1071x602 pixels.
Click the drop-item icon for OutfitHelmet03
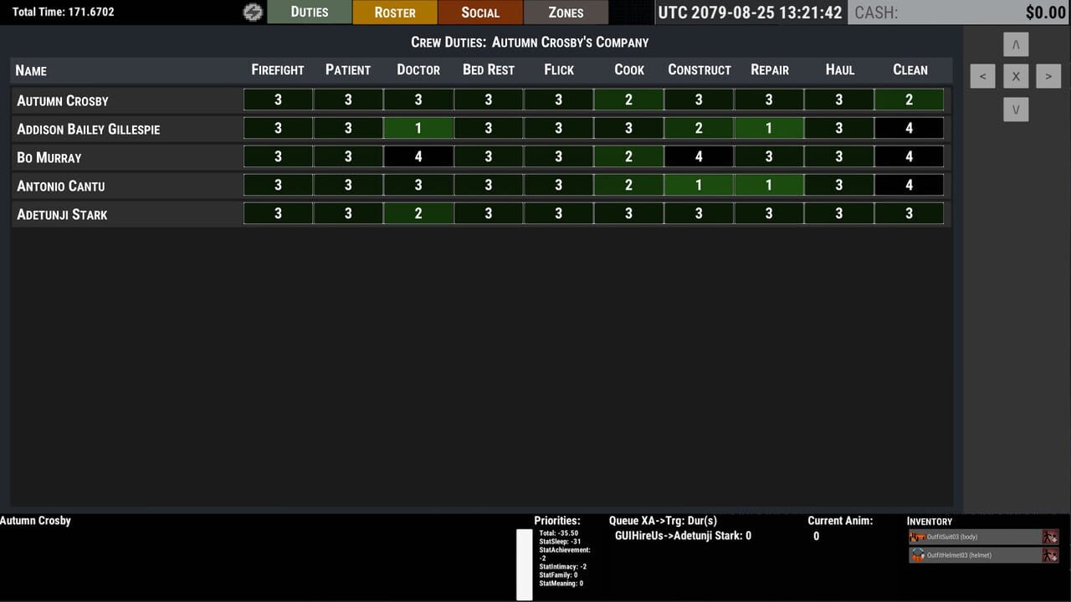point(1049,554)
